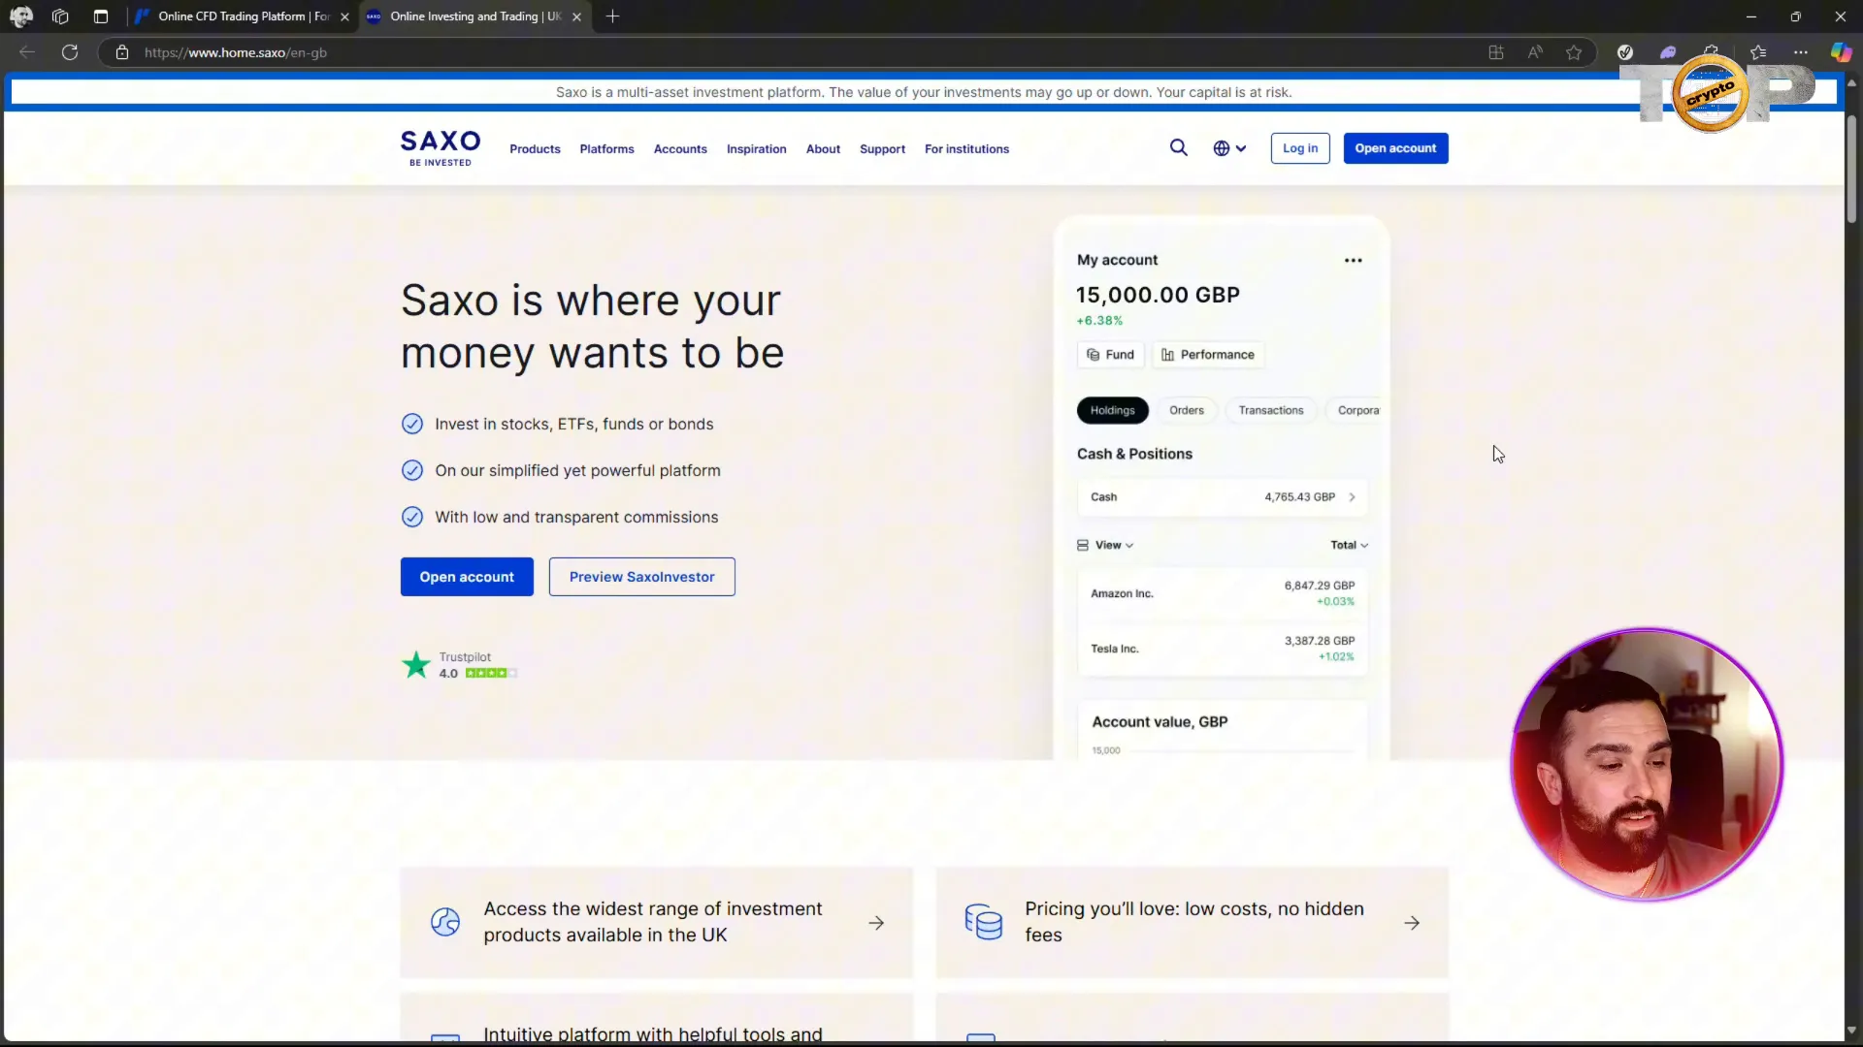1863x1047 pixels.
Task: Open the About menu
Action: click(823, 149)
